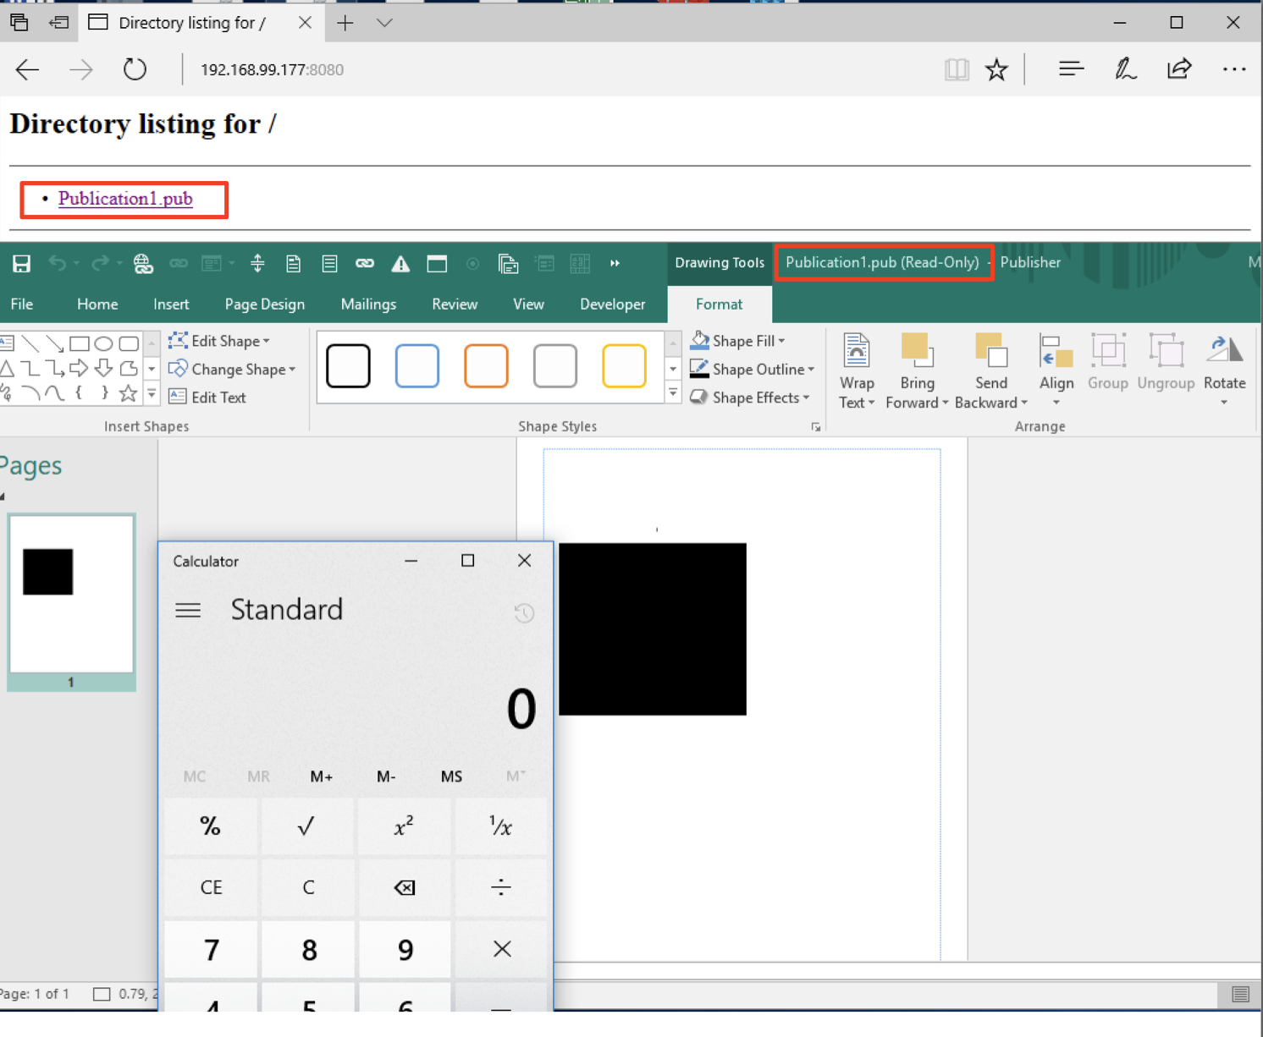1263x1037 pixels.
Task: Select the orange outline shape style
Action: pos(486,365)
